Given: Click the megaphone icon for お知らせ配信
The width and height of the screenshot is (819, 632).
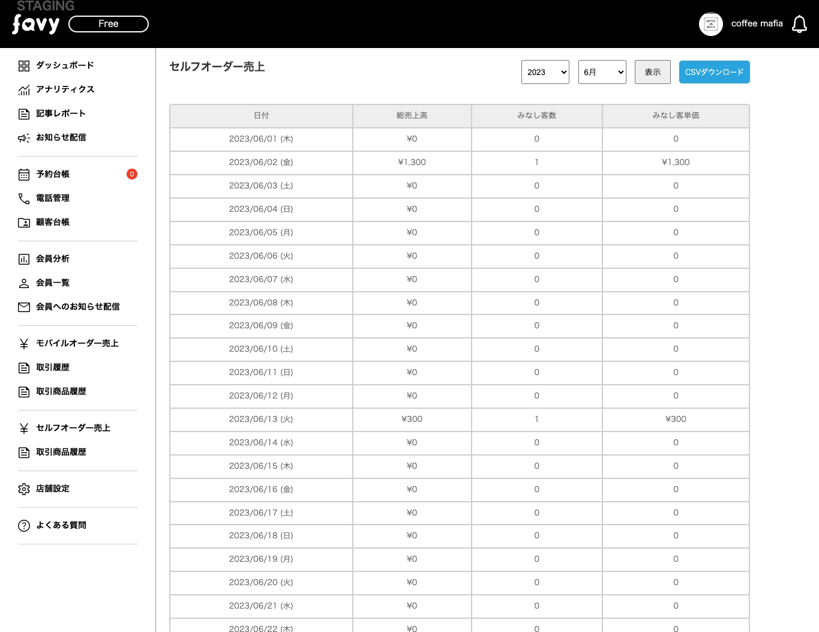Looking at the screenshot, I should pyautogui.click(x=24, y=138).
